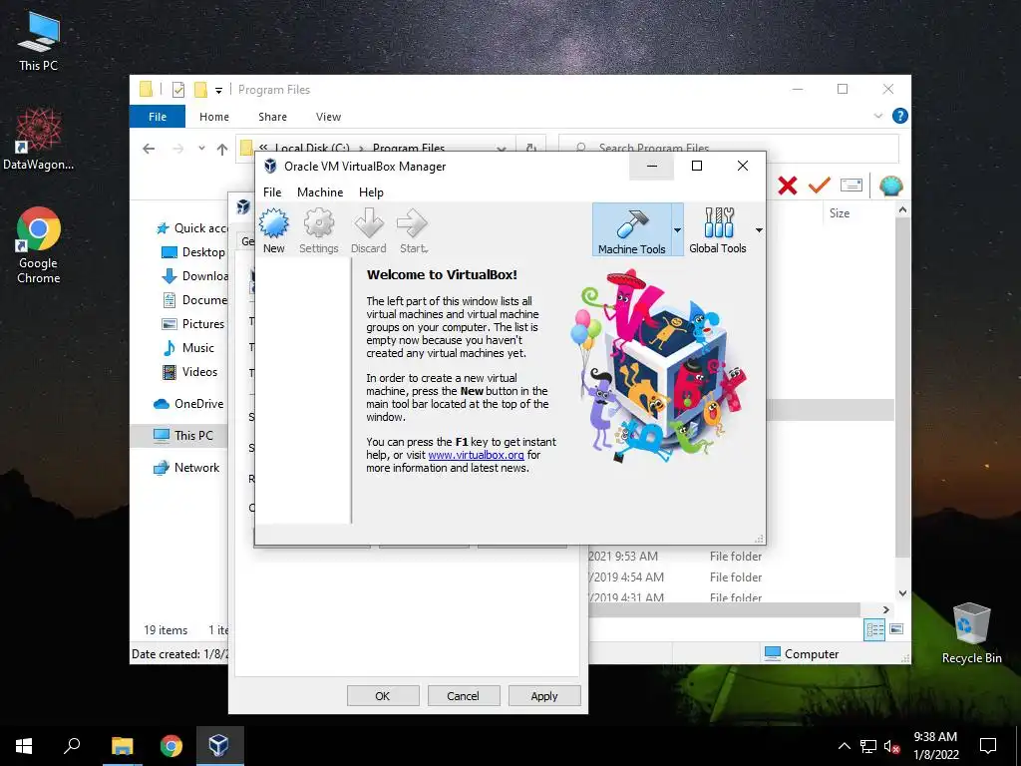Expand the Global Tools dropdown arrow
Viewport: 1021px width, 766px height.
click(759, 230)
